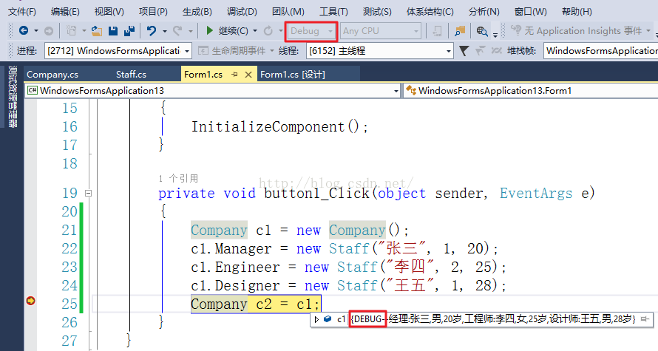Switch to the Form1.cs [设计] designer tab
The height and width of the screenshot is (351, 658).
[x=293, y=74]
